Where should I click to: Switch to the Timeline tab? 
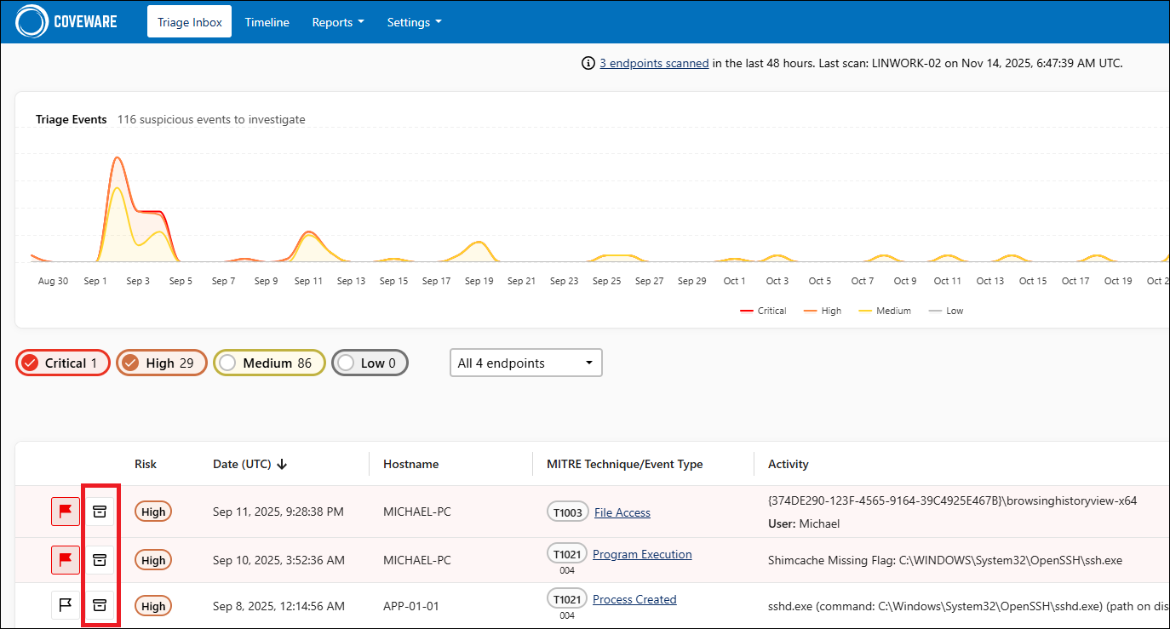click(267, 22)
